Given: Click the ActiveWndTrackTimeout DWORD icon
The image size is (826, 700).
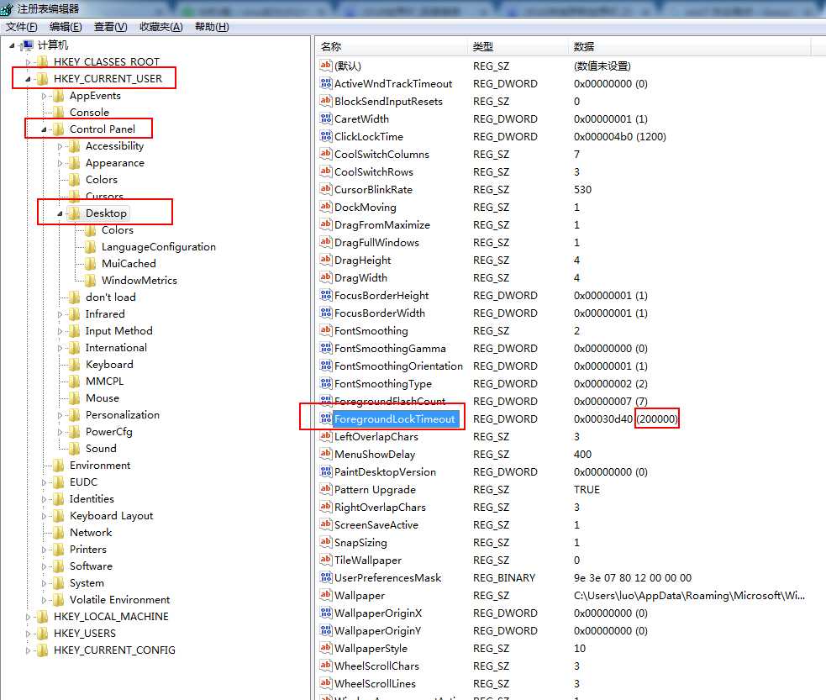Looking at the screenshot, I should pos(326,83).
